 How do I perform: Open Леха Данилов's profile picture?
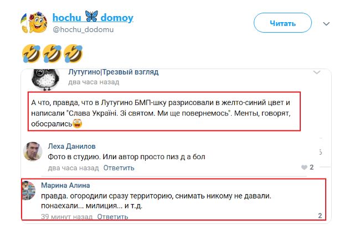click(33, 151)
